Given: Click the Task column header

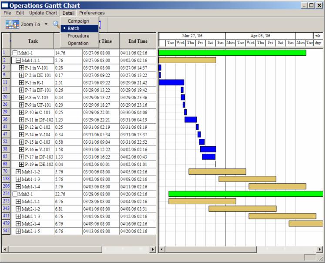Looking at the screenshot, I should click(33, 41).
